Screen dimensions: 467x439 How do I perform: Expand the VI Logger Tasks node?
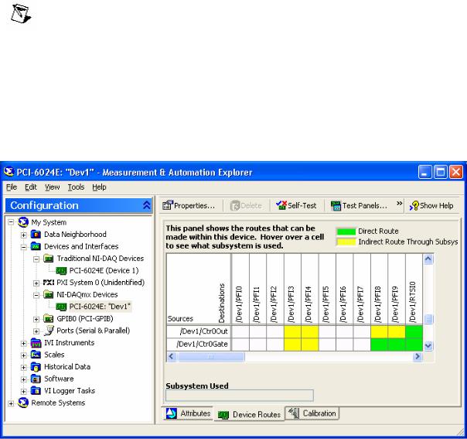pyautogui.click(x=23, y=391)
